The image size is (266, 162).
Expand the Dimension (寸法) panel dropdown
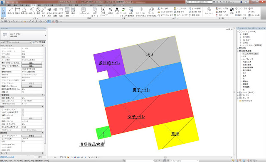coord(35,18)
